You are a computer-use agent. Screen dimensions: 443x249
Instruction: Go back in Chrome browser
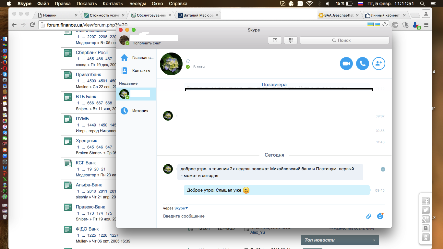tap(14, 25)
